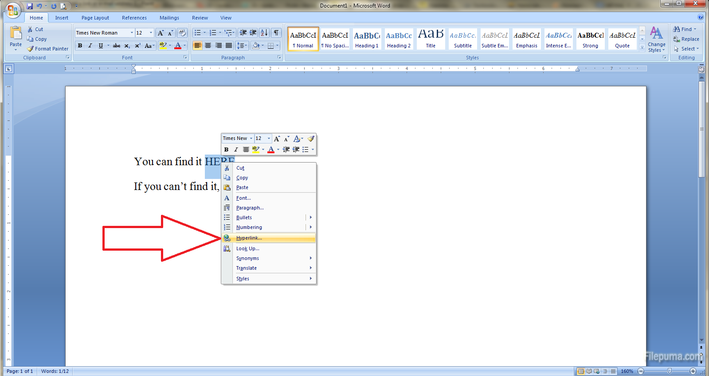This screenshot has width=709, height=376.
Task: Open the font size 12 dropdown in ribbon
Action: tap(151, 33)
